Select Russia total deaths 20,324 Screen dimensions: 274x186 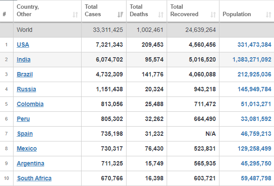pos(154,89)
